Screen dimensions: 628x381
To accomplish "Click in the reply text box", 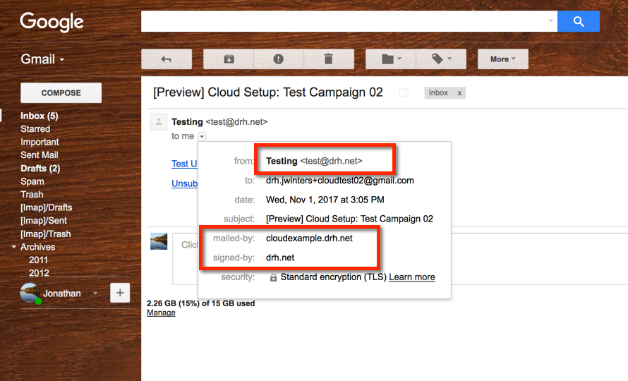I will pyautogui.click(x=186, y=259).
